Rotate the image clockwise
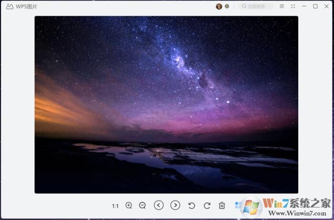The height and width of the screenshot is (220, 334). 207,205
